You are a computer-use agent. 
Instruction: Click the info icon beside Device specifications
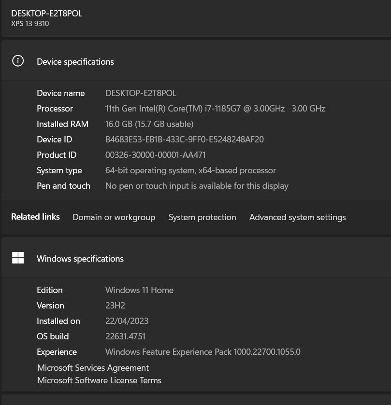(18, 61)
